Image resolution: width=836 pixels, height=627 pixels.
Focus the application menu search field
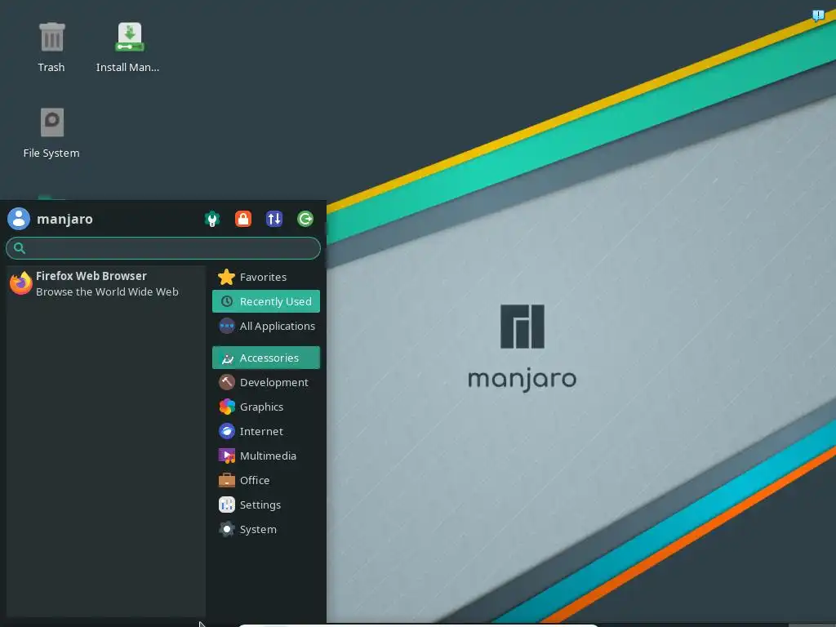(x=163, y=248)
